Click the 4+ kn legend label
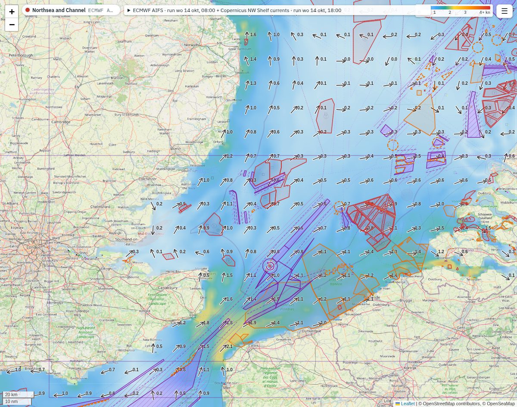Viewport: 517px width, 407px height. [x=485, y=12]
